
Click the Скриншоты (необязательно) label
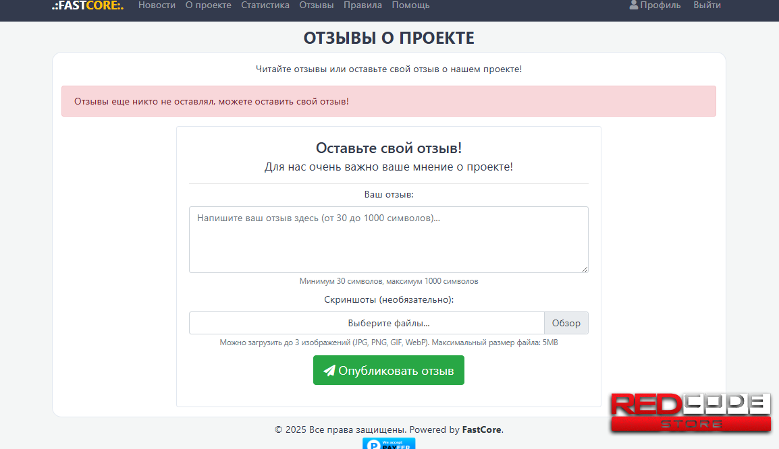(389, 299)
